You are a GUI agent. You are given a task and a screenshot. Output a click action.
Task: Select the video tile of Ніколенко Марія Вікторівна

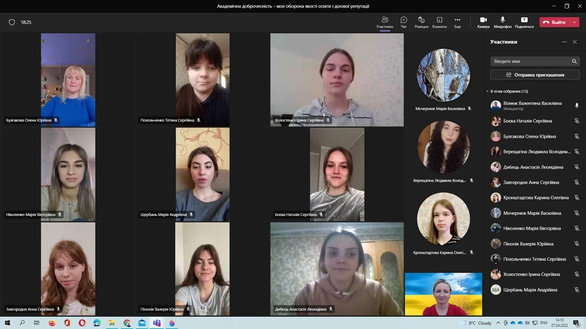(68, 175)
